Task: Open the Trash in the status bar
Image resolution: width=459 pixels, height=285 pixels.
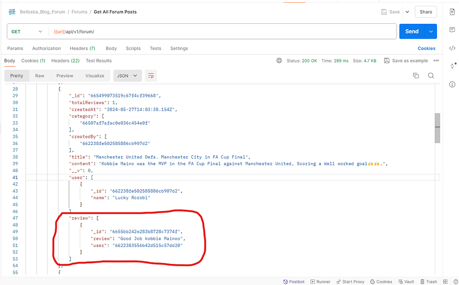Action: (429, 281)
